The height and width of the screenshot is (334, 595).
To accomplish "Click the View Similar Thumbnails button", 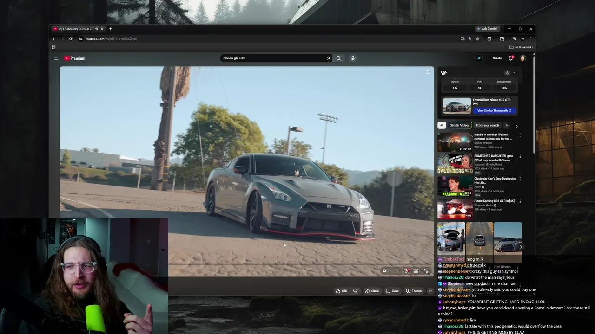I will pos(494,110).
